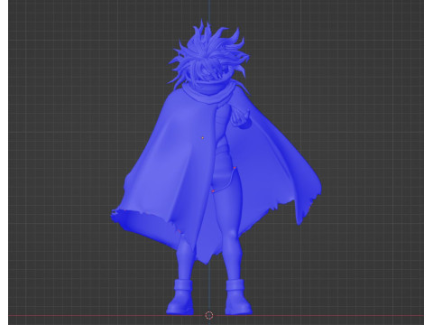
Task: Click the orange object origin dot on the cloak
Action: tap(202, 138)
